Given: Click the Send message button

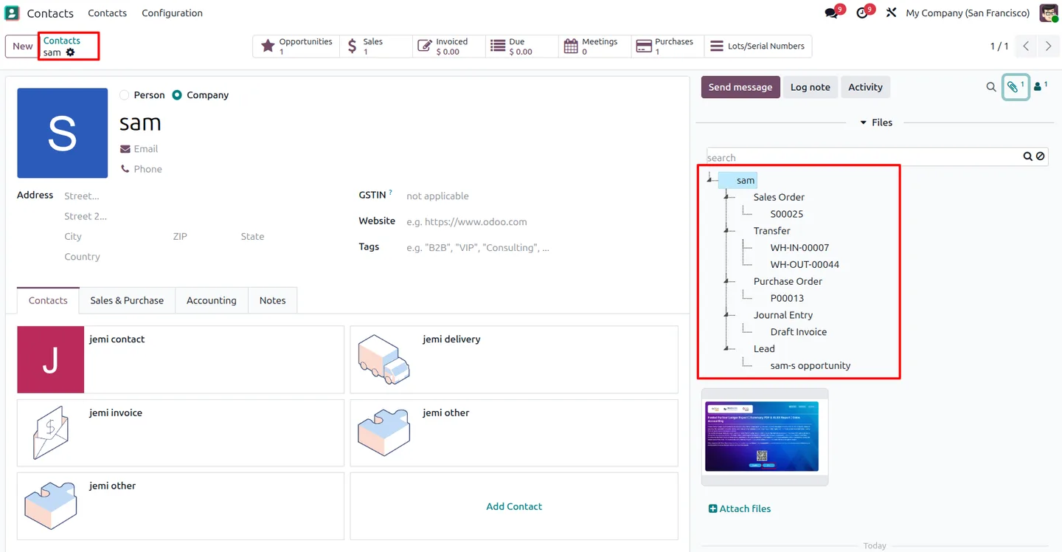Looking at the screenshot, I should pos(740,87).
